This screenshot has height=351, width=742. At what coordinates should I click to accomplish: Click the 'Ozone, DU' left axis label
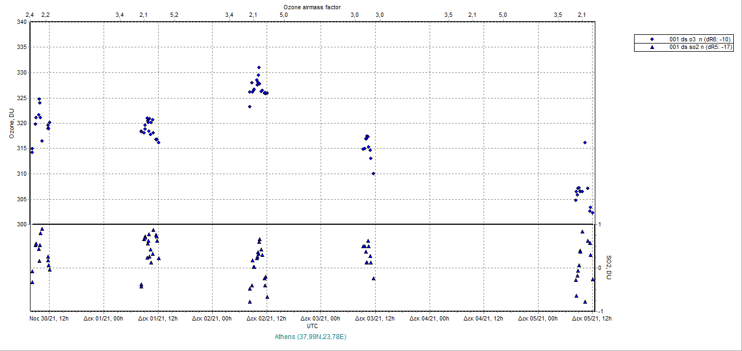[x=11, y=123]
